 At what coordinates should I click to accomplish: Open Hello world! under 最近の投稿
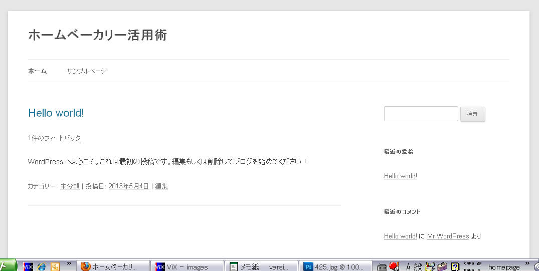[x=401, y=176]
